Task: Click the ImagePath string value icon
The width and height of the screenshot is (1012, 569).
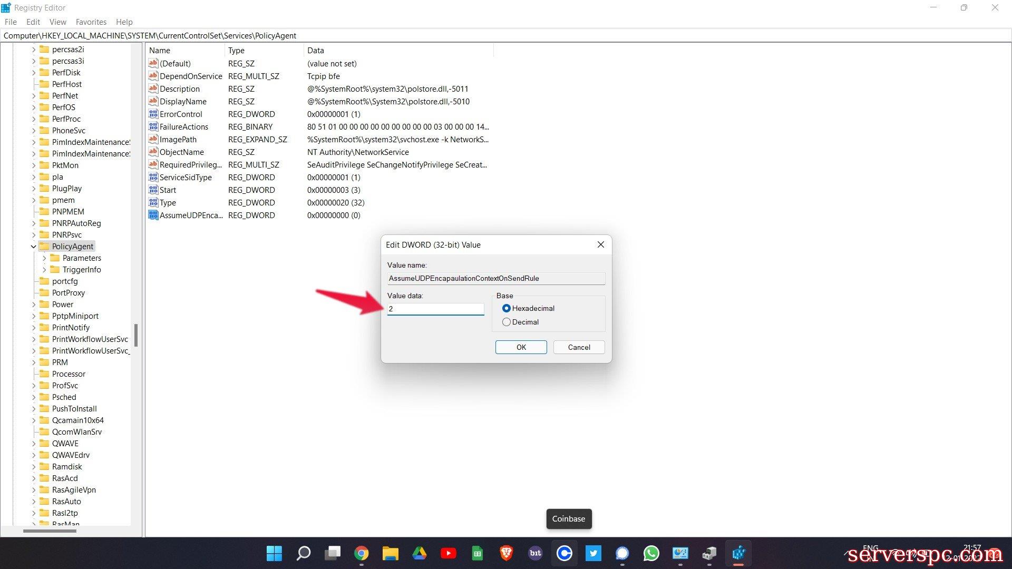Action: tap(153, 139)
